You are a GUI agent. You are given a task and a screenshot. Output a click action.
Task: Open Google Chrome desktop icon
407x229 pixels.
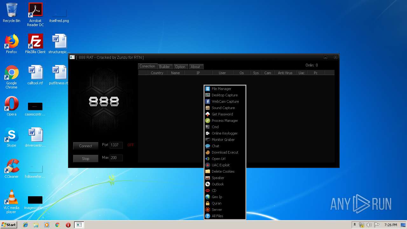11,77
